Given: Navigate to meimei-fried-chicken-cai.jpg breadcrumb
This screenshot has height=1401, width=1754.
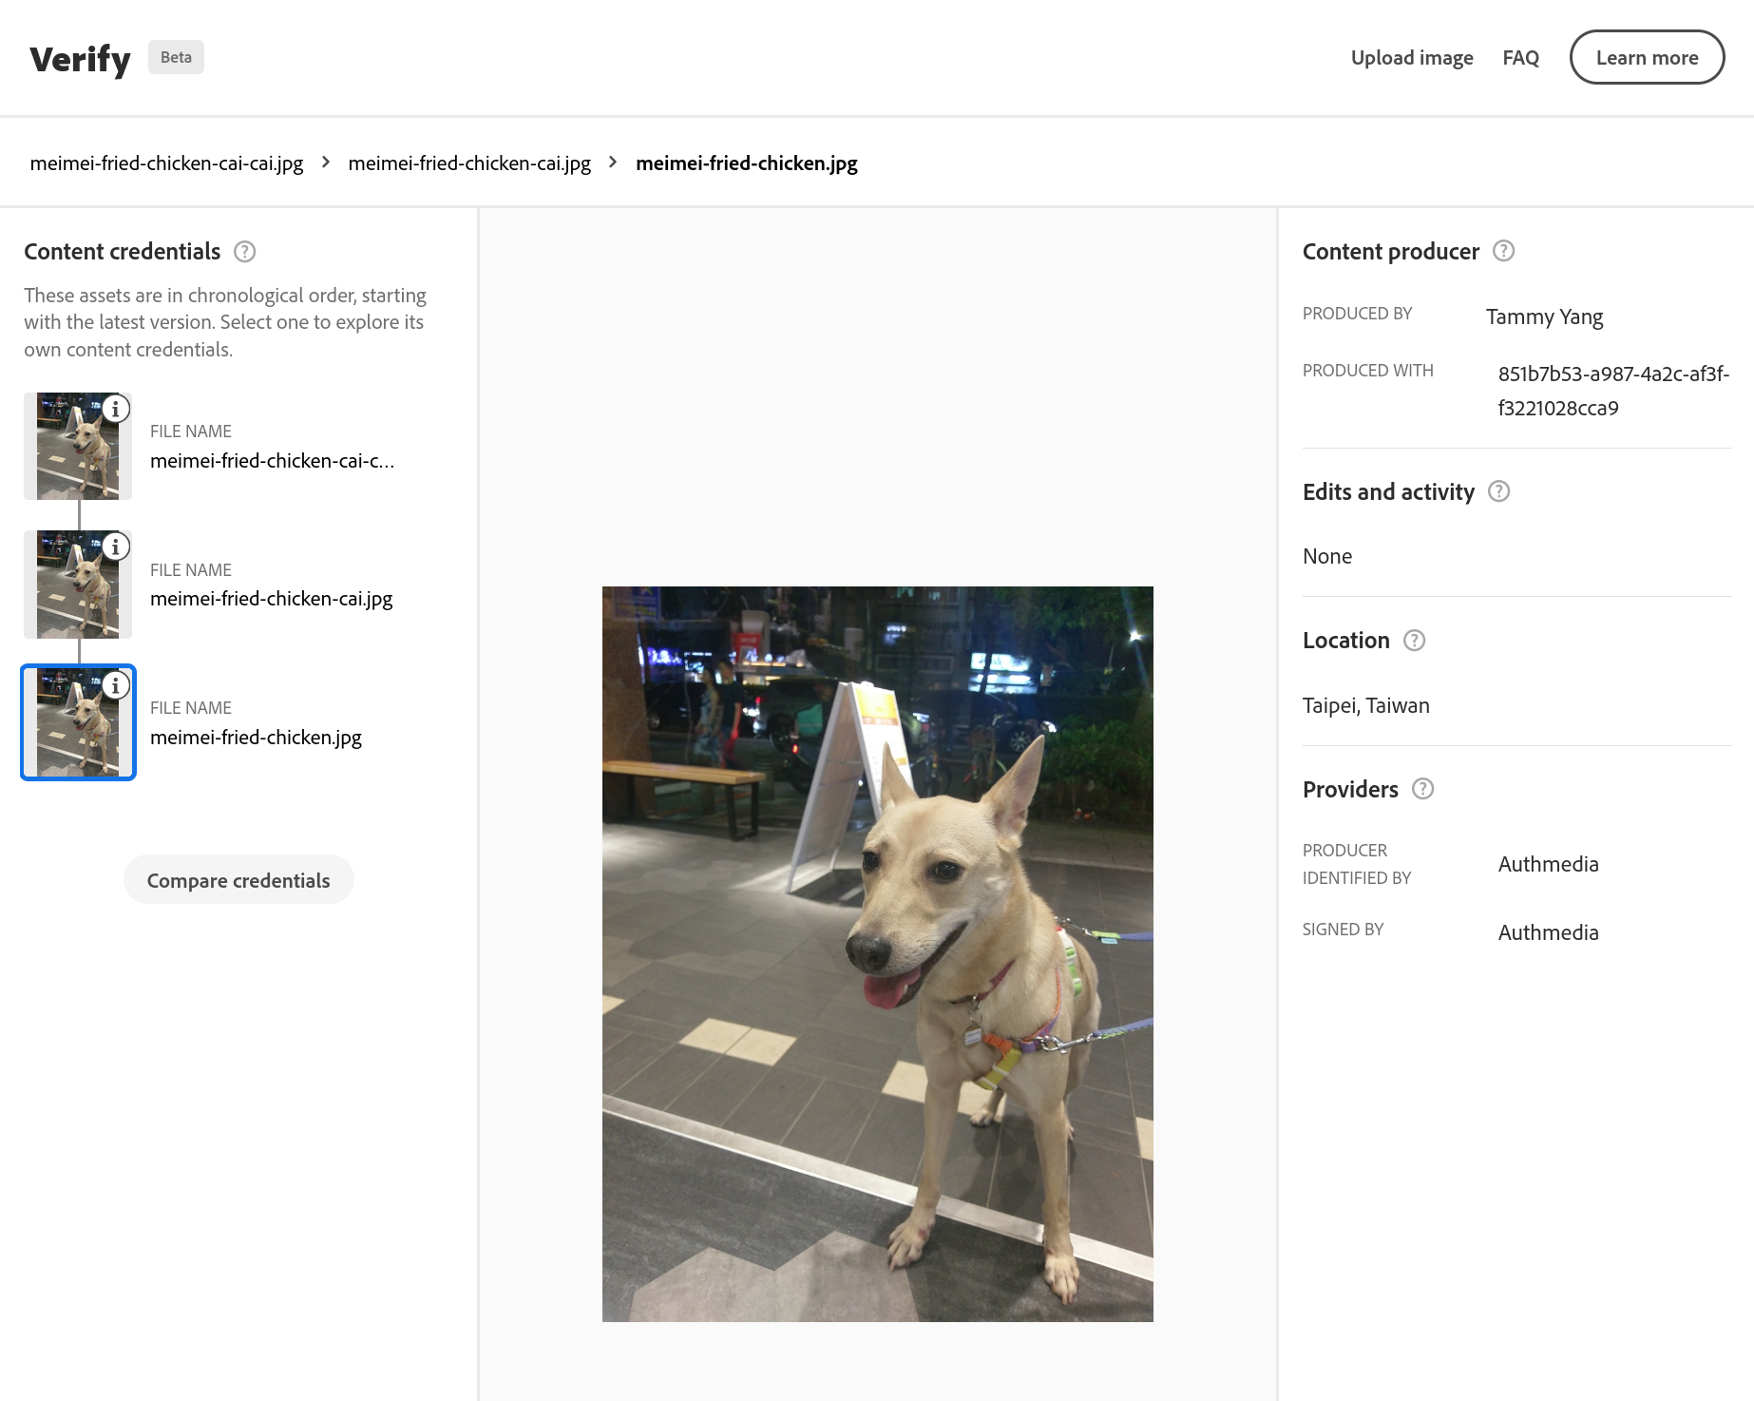Looking at the screenshot, I should (469, 163).
